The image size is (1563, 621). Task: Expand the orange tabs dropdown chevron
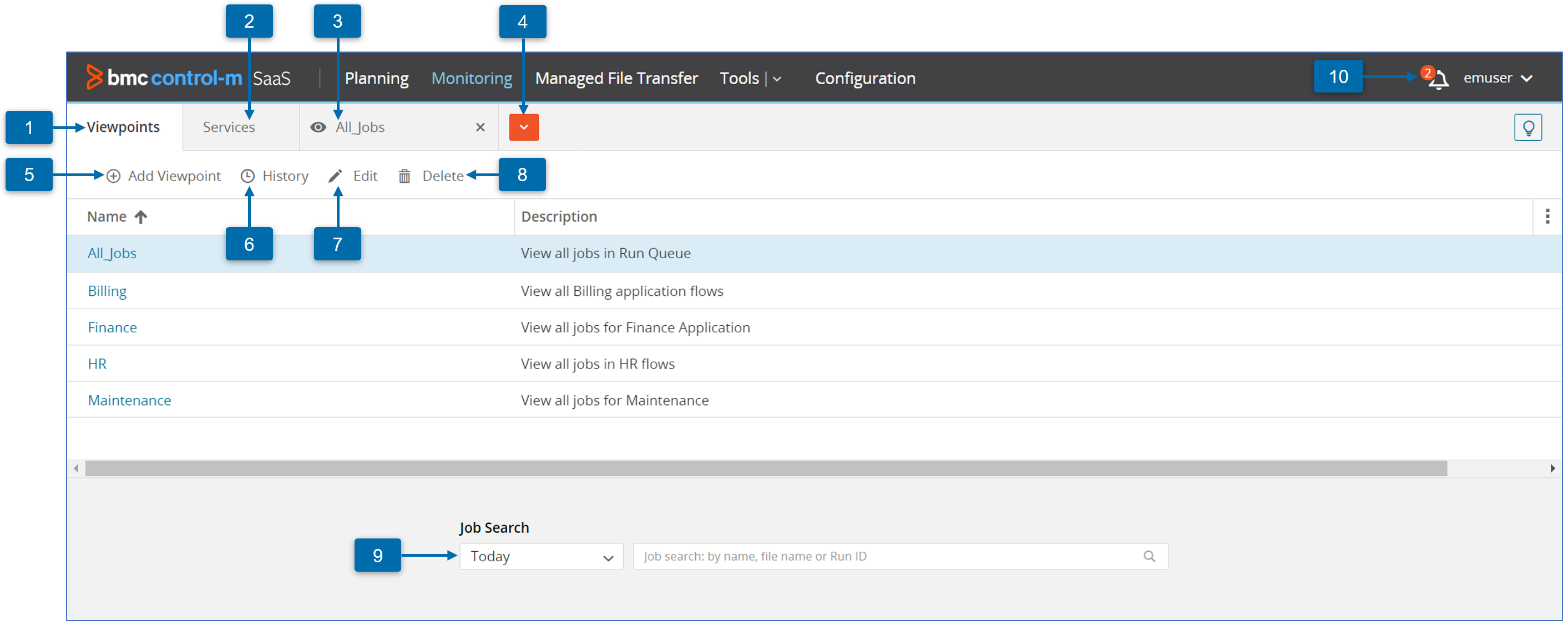(524, 127)
